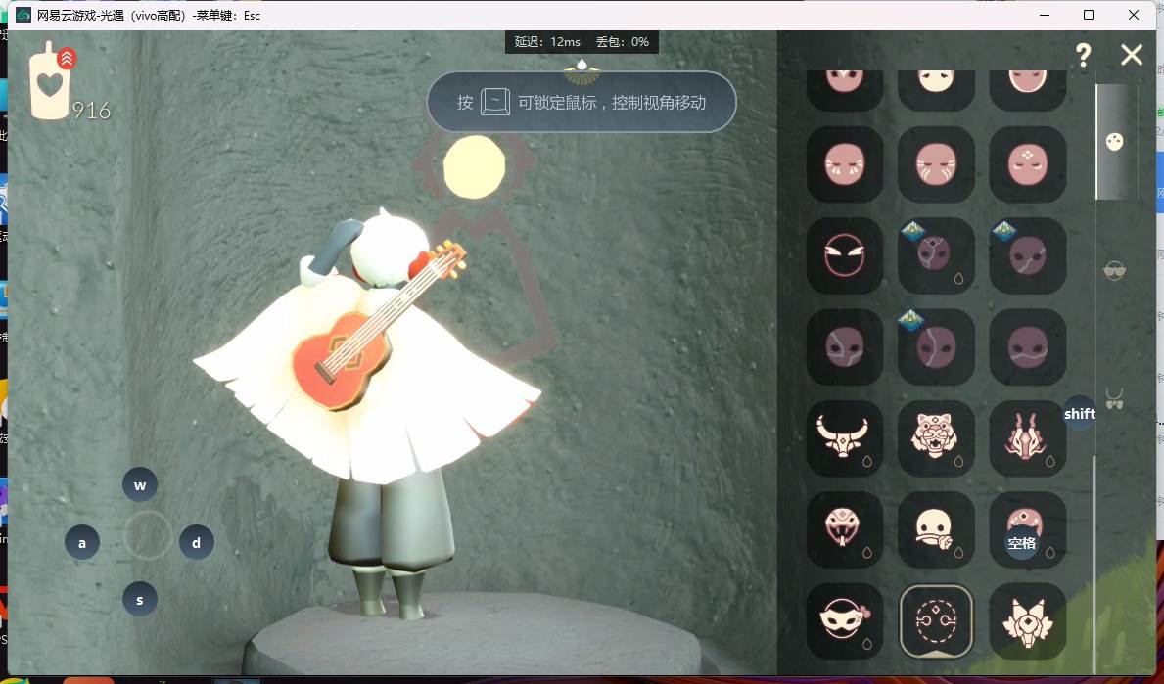The width and height of the screenshot is (1164, 684).
Task: Click the NetEase cloud gaming app icon
Action: tap(23, 15)
